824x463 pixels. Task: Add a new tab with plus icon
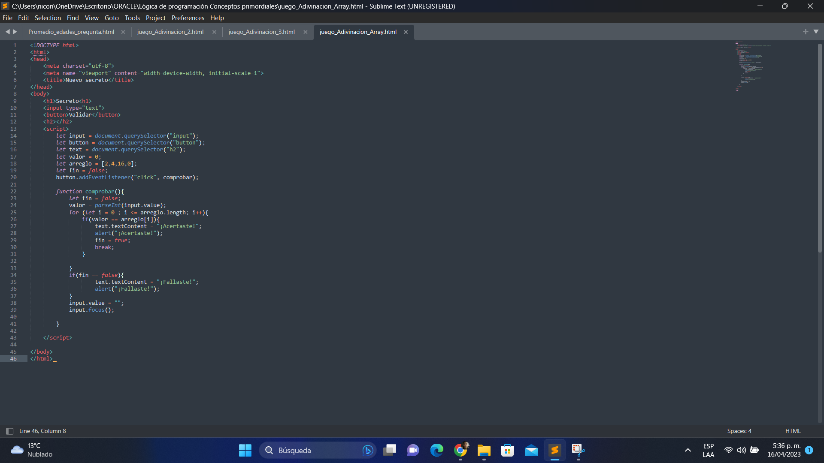(806, 32)
